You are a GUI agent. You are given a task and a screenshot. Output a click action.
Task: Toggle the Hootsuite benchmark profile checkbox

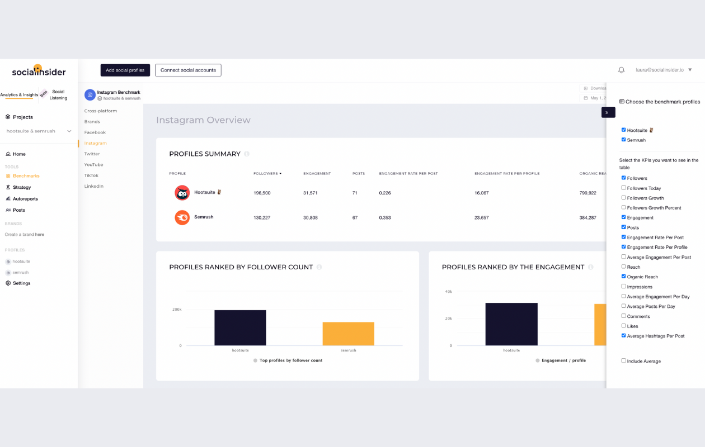624,130
